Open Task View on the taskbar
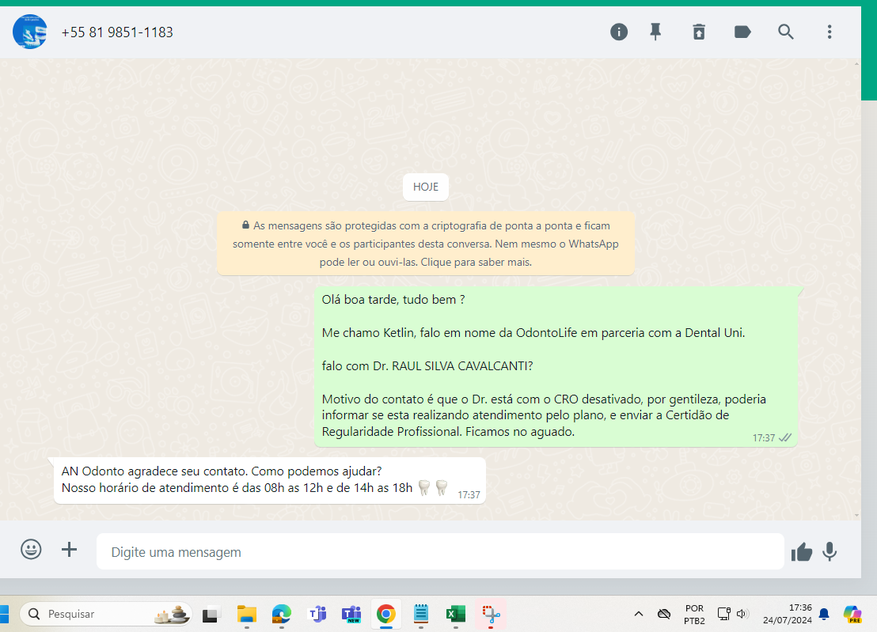The height and width of the screenshot is (632, 877). (211, 615)
